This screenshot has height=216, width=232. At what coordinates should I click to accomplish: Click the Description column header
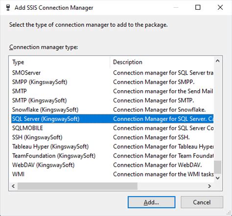click(162, 62)
